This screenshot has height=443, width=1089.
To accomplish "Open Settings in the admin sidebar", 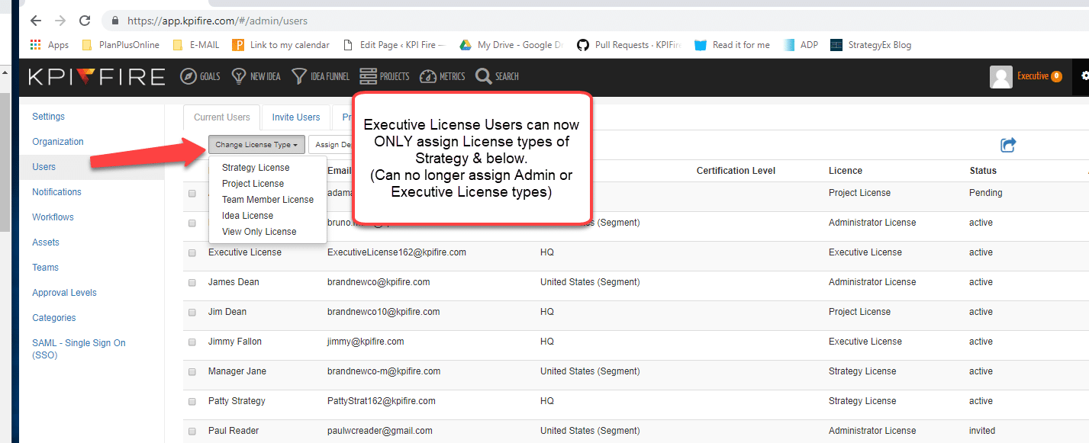I will pos(48,117).
